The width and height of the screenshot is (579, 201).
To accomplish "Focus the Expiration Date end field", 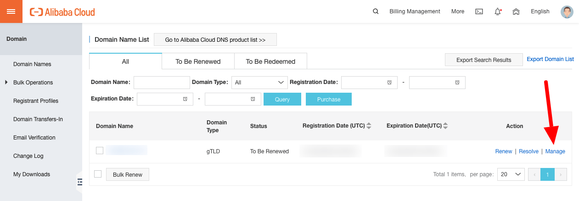I will (x=233, y=99).
